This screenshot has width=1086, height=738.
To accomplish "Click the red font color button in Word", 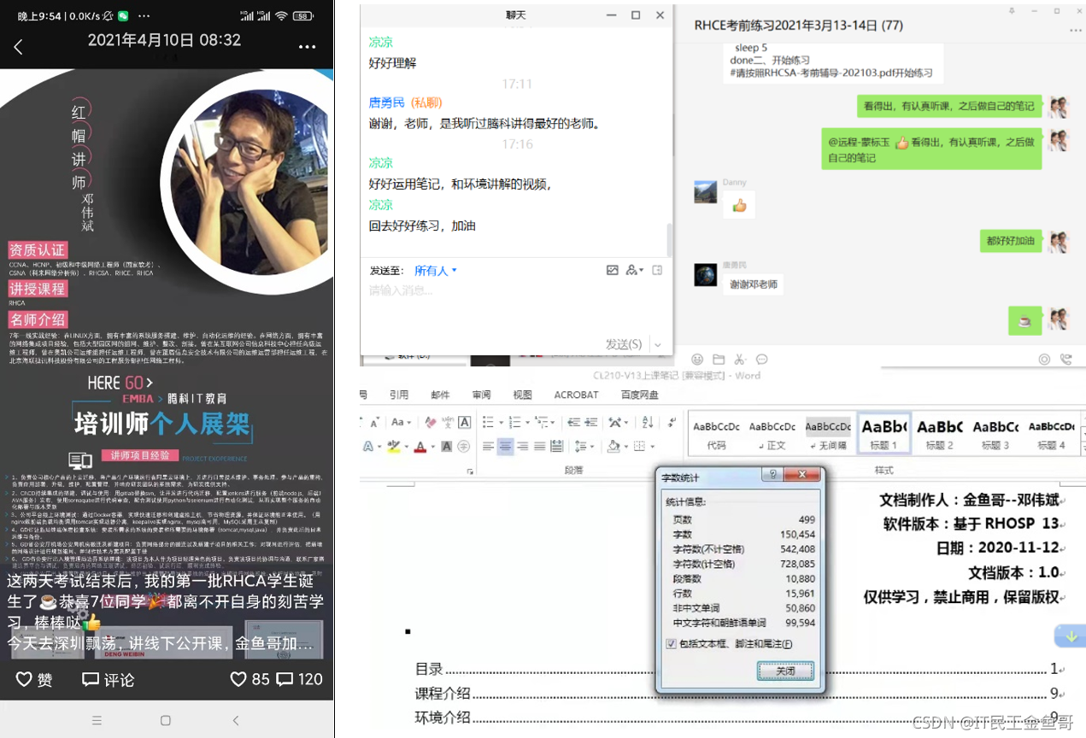I will [x=420, y=446].
